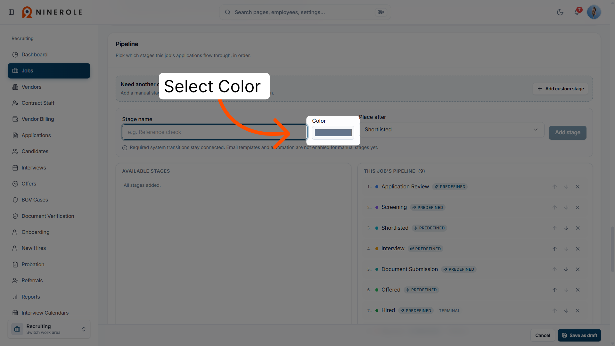Viewport: 615px width, 346px height.
Task: Expand the Recruiting work area switcher
Action: point(49,329)
